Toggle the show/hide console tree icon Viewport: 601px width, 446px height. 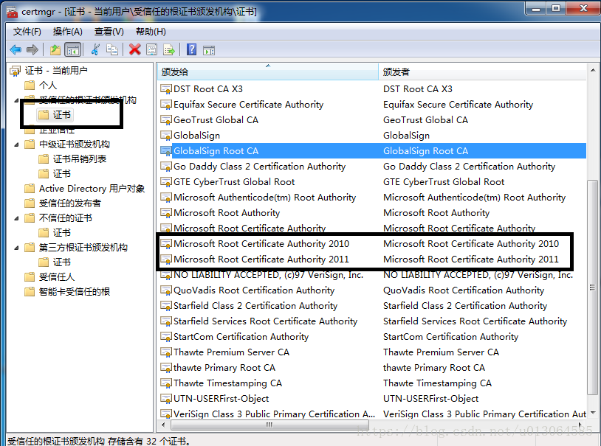tap(73, 49)
